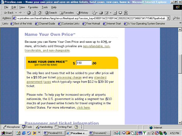This screenshot has width=182, height=136.
Task: Open Is Your Operating System Genuine link
Action: click(x=144, y=24)
